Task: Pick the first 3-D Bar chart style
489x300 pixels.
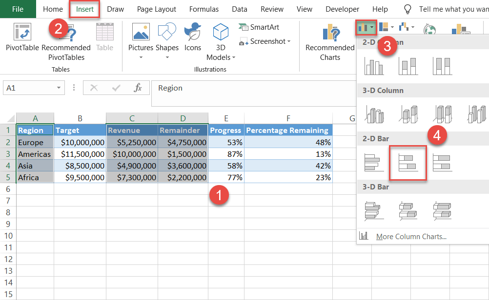Action: click(x=374, y=210)
